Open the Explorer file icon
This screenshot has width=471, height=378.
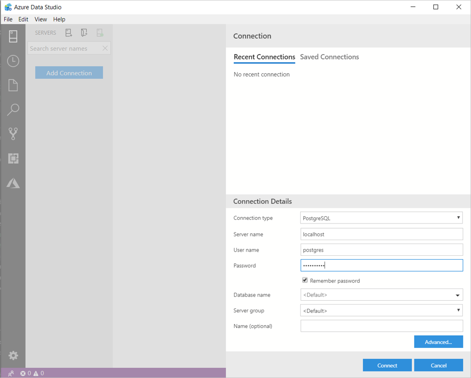point(13,85)
